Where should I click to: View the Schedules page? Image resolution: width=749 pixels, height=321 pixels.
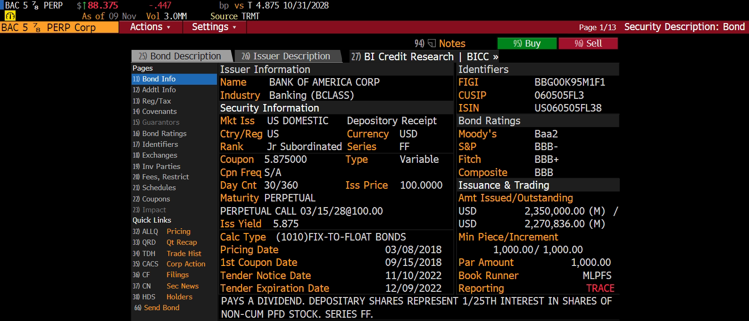tap(174, 188)
